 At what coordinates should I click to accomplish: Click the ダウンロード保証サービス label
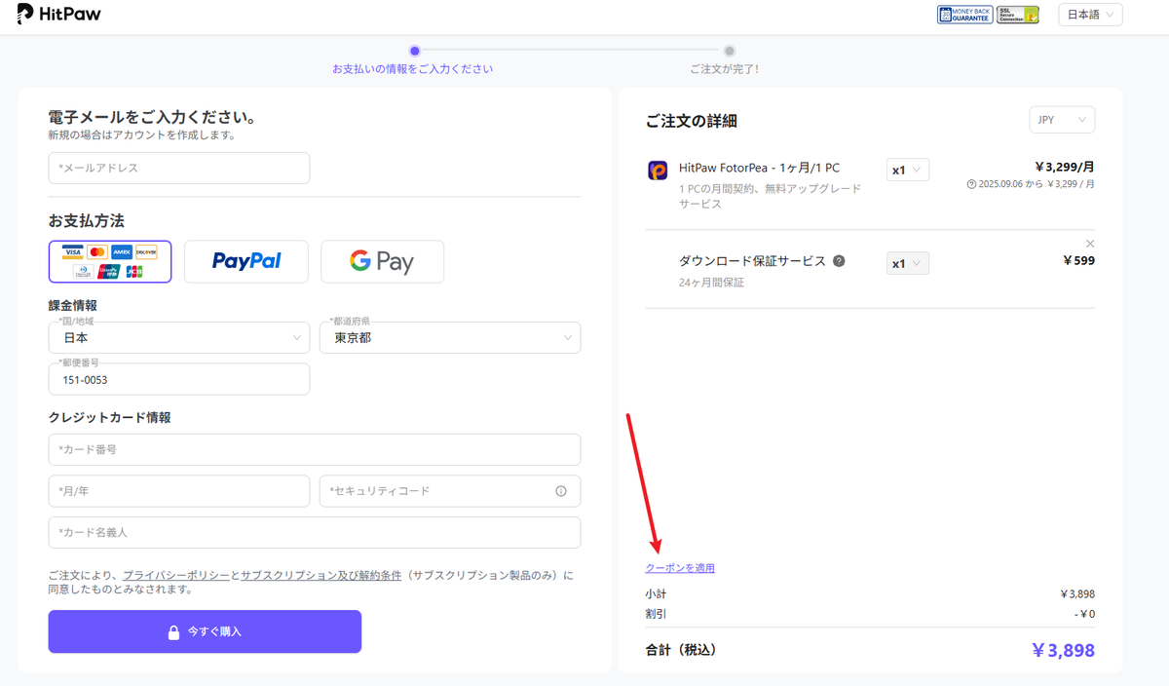[x=752, y=261]
